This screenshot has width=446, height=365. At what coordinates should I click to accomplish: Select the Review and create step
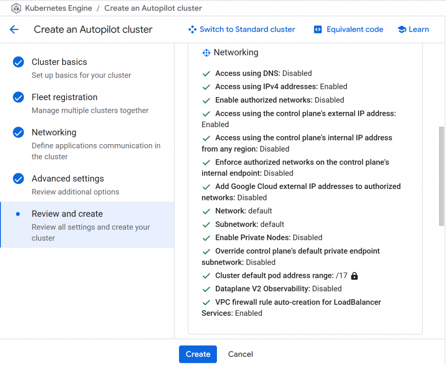pyautogui.click(x=67, y=214)
